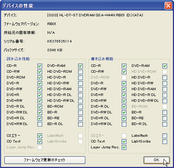Click the serial number K5376535114 text

(60, 41)
